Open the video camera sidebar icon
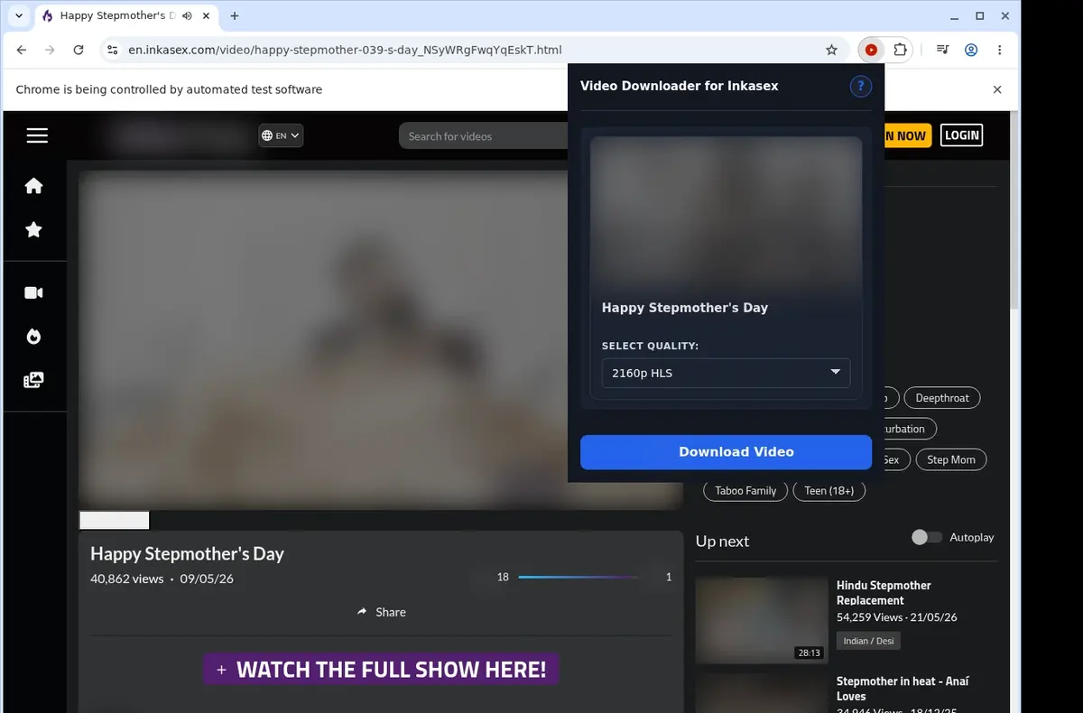 click(33, 292)
